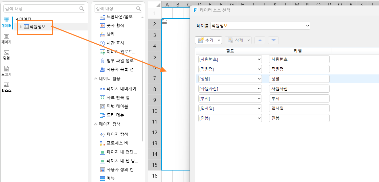Click the move up arrow button
This screenshot has height=182, width=379.
260,40
